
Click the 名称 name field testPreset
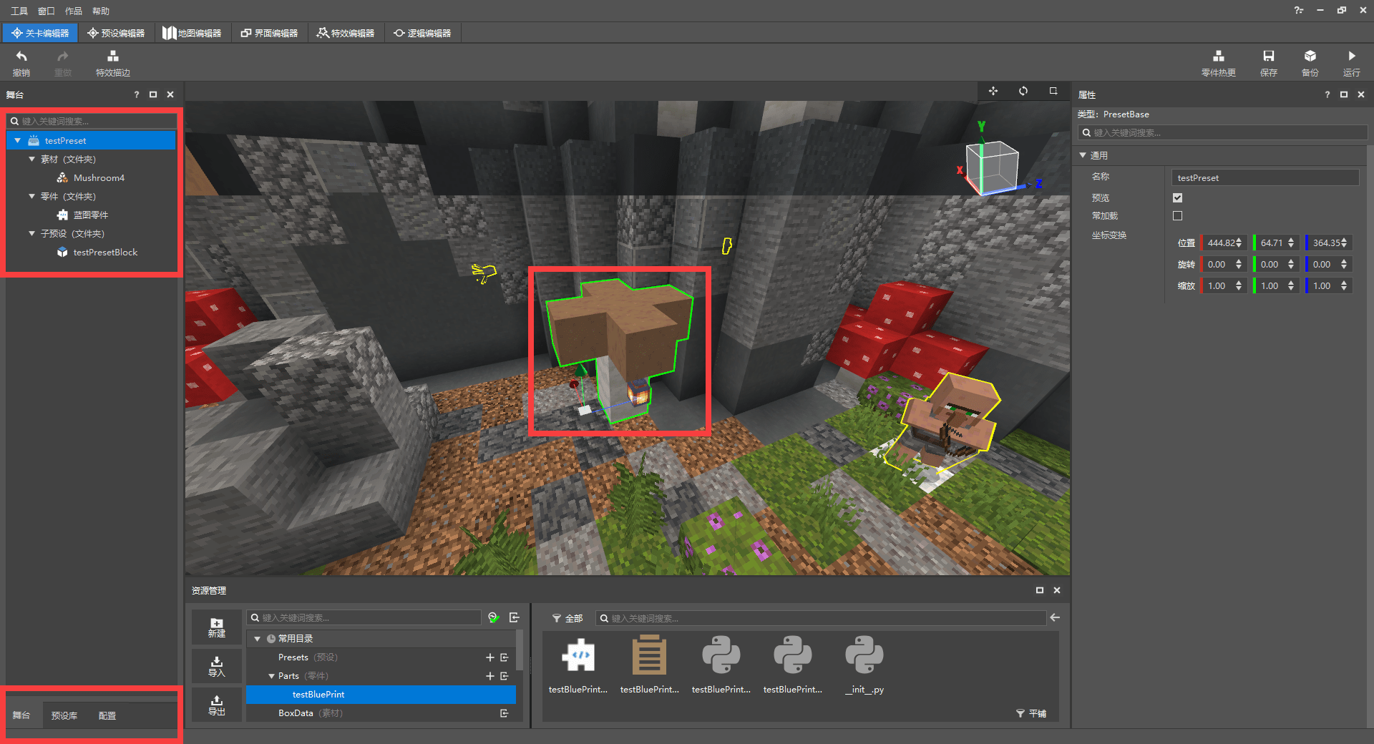[1265, 178]
